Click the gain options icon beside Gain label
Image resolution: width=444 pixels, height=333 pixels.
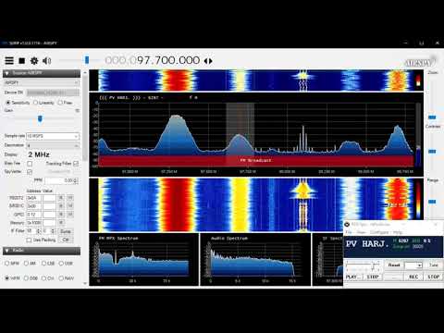click(x=78, y=110)
